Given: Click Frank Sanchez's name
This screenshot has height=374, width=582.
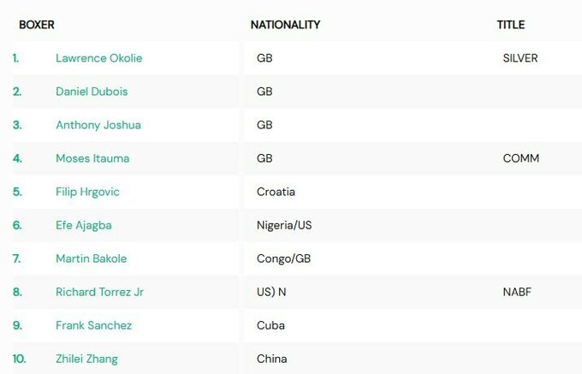Looking at the screenshot, I should click(93, 325).
